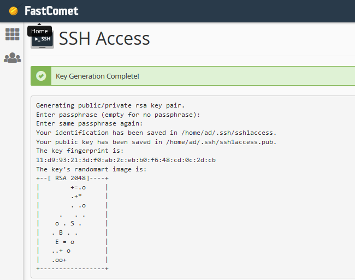Open the Home grid icon in sidebar
Image resolution: width=355 pixels, height=280 pixels.
click(x=12, y=34)
